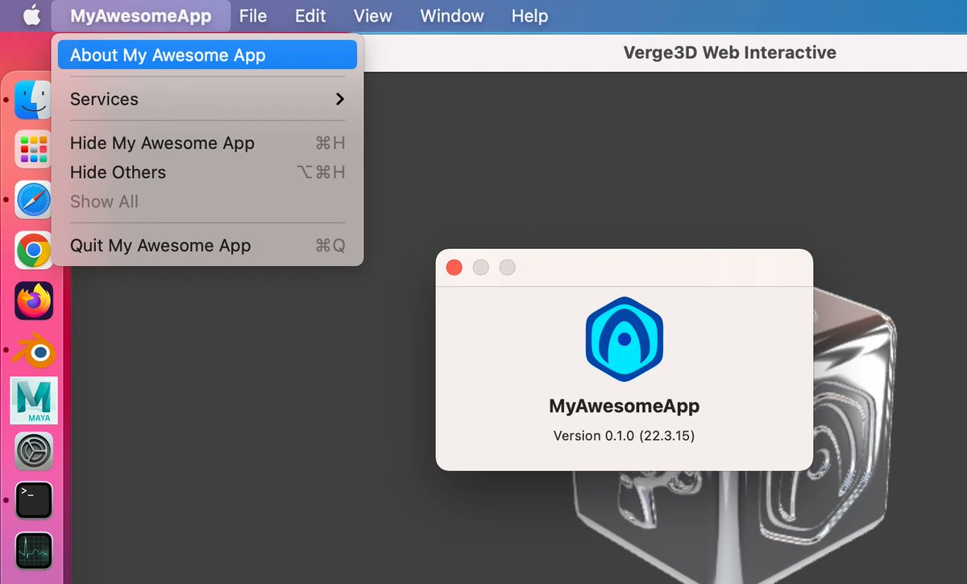Select About My Awesome App
Screen dimensions: 967x584
(x=207, y=55)
